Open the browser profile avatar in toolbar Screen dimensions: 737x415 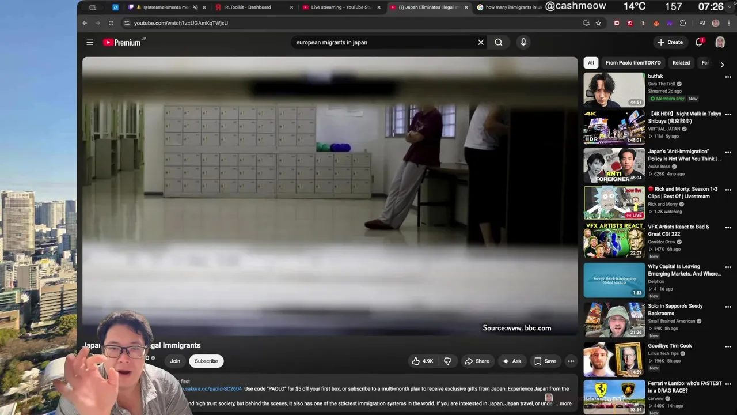716,23
